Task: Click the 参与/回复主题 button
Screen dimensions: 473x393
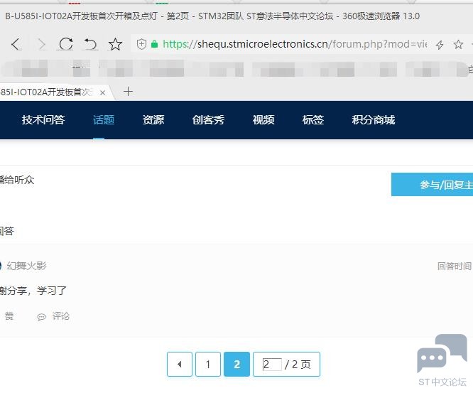Action: pos(433,185)
